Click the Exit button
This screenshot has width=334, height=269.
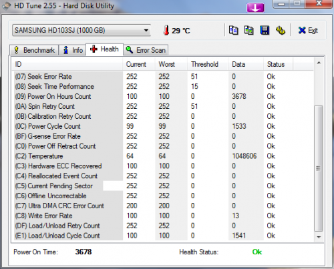(308, 30)
